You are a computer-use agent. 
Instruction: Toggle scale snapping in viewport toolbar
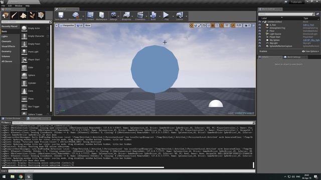tap(233, 25)
